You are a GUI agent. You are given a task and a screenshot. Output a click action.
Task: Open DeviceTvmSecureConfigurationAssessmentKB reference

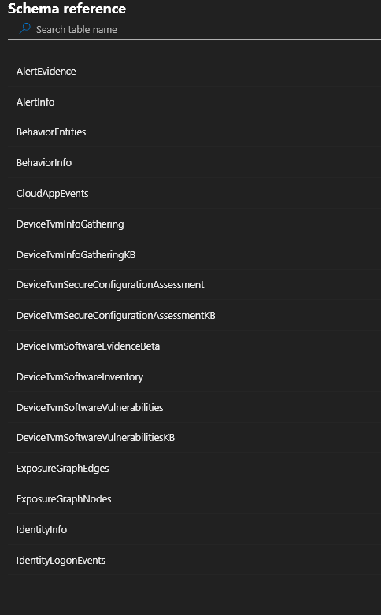(x=194, y=315)
